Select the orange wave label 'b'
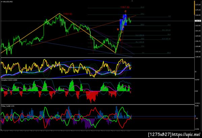This screenshot has height=138, width=202. click(x=121, y=40)
